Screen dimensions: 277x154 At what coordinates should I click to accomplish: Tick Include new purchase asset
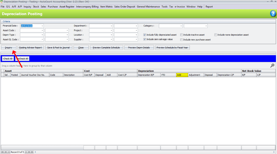point(181,40)
